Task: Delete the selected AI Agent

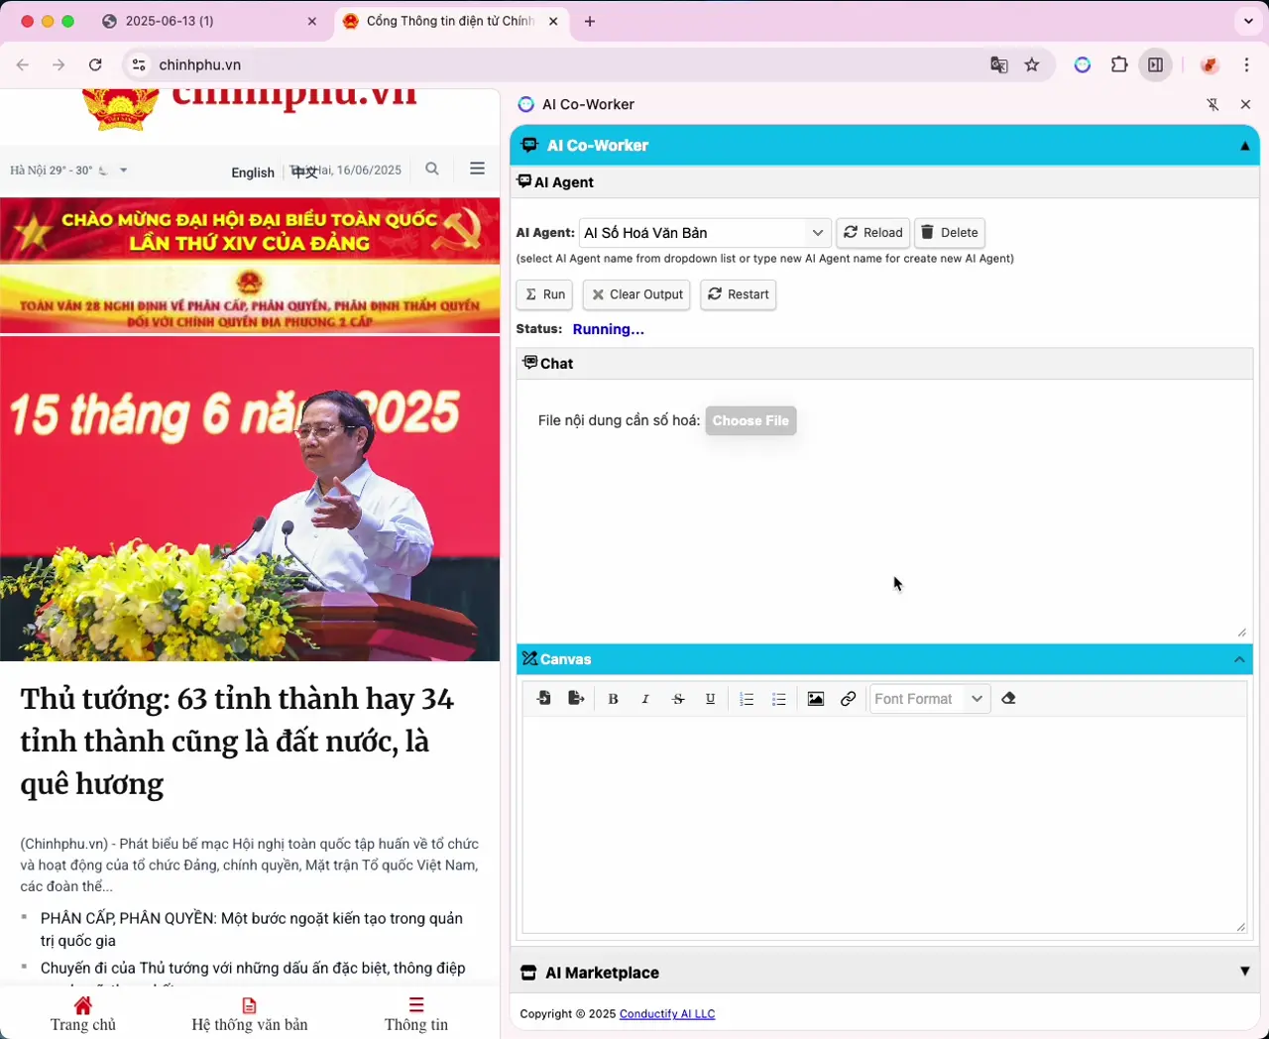Action: coord(950,233)
